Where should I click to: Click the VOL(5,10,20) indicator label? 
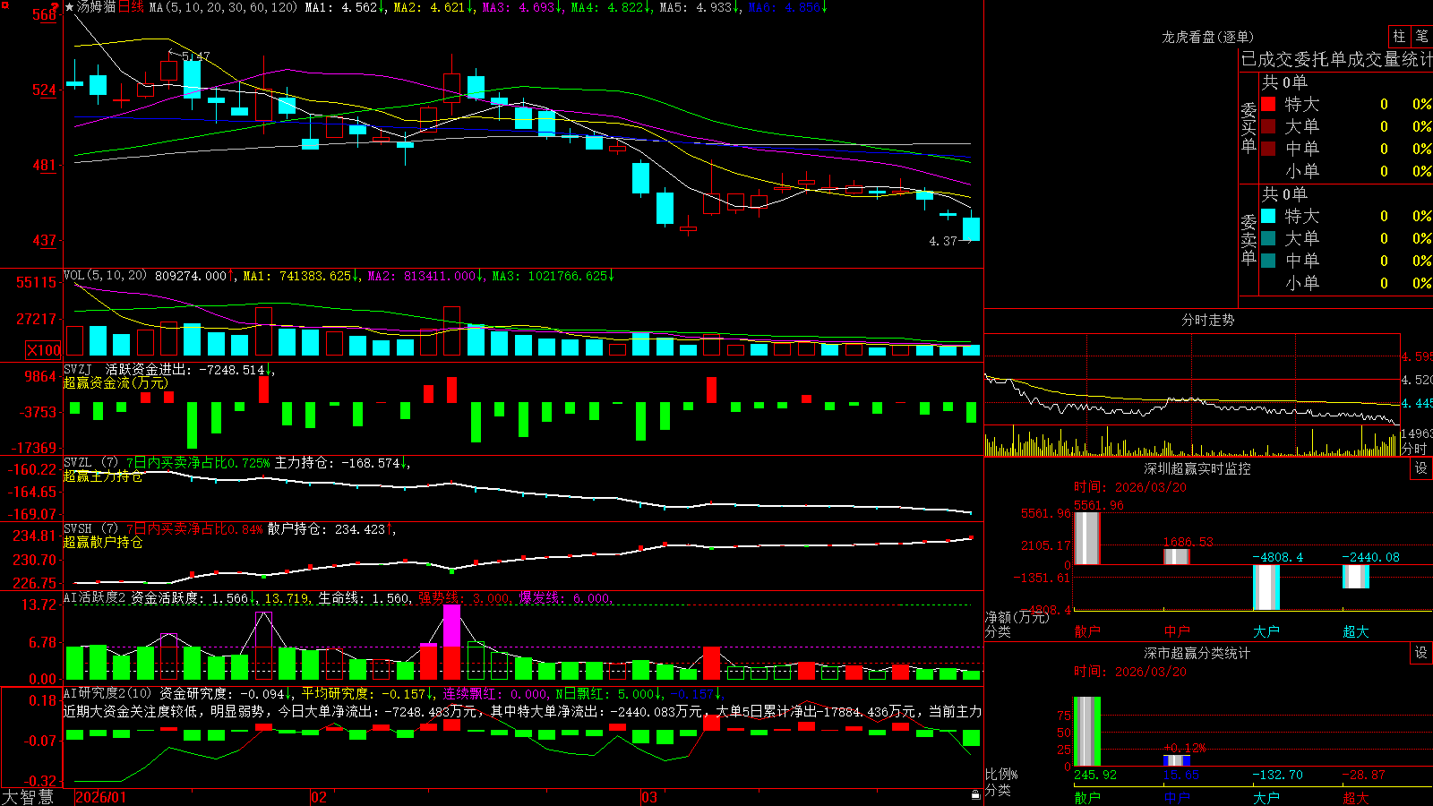[x=105, y=276]
